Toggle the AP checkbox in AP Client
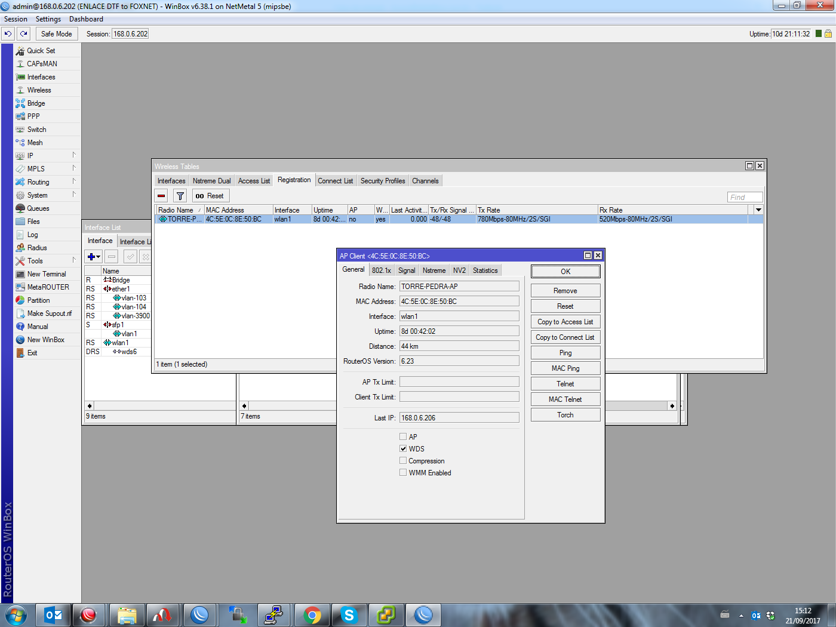 click(x=403, y=437)
